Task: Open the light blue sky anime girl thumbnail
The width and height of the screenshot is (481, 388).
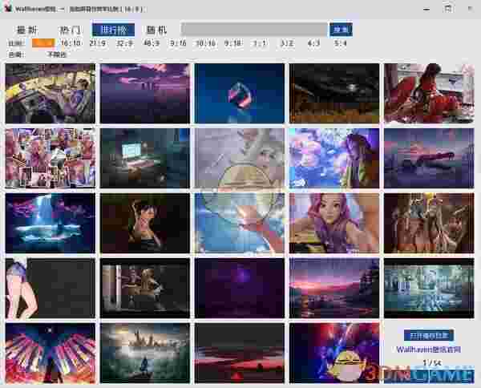Action: [x=240, y=224]
